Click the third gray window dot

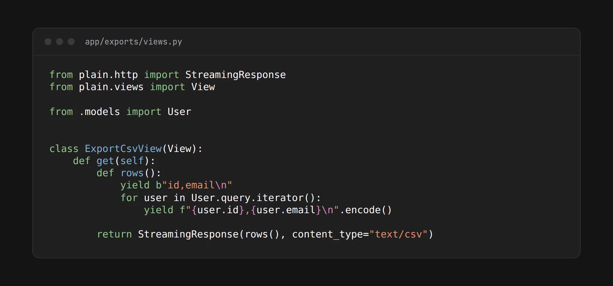coord(71,42)
